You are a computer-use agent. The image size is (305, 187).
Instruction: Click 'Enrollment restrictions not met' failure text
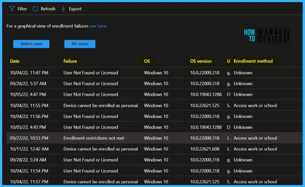[93, 138]
